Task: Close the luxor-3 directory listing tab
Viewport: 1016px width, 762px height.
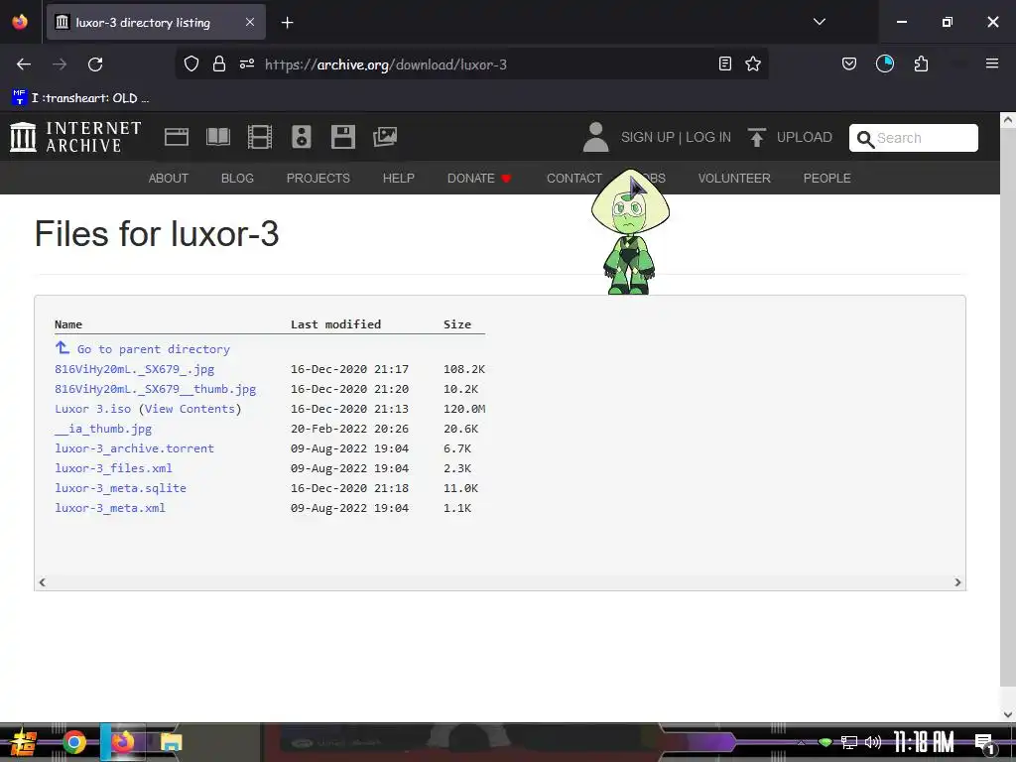Action: click(x=250, y=22)
